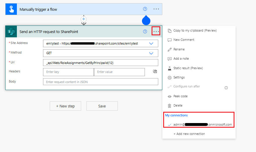
Task: Show info for Configure run after
Action: coord(226,88)
